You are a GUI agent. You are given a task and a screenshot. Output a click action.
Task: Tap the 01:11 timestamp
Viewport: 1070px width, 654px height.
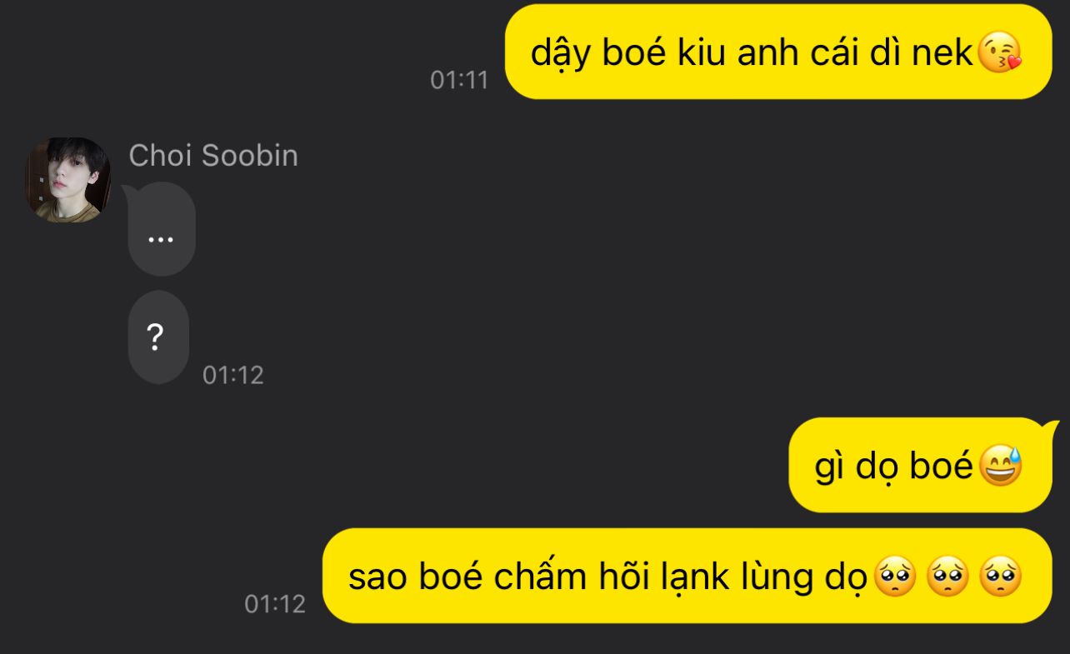click(459, 80)
